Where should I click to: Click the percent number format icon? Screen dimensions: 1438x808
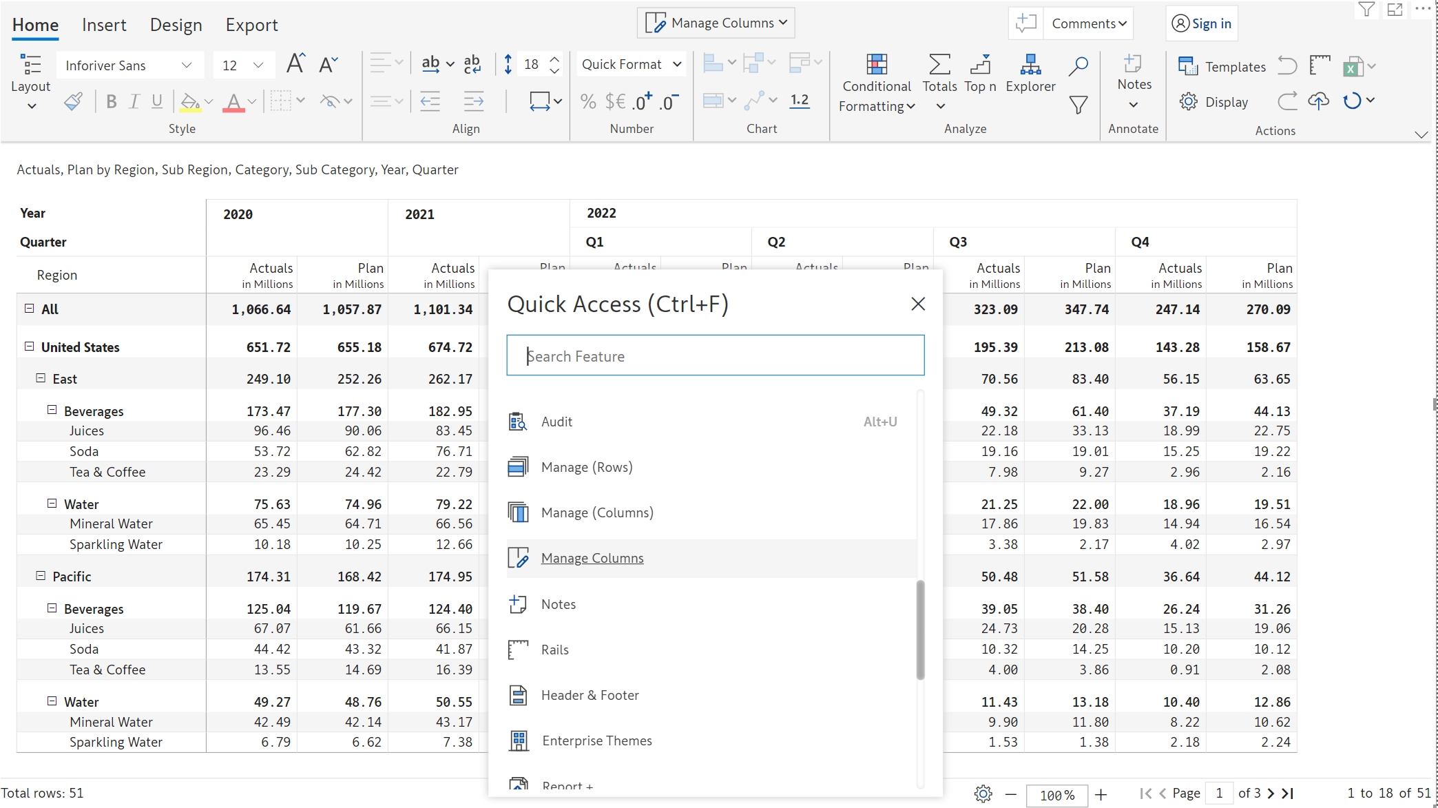pos(587,102)
